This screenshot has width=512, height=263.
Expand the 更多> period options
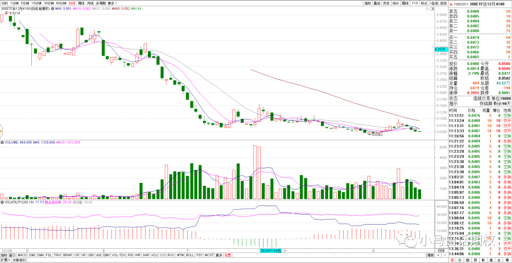click(x=112, y=3)
